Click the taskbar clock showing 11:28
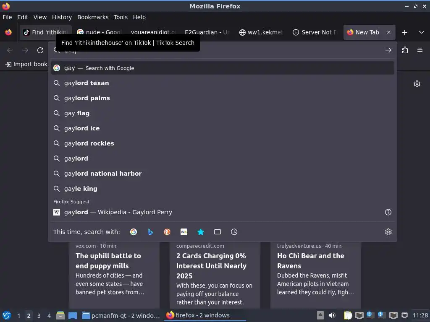The height and width of the screenshot is (322, 430). 420,315
